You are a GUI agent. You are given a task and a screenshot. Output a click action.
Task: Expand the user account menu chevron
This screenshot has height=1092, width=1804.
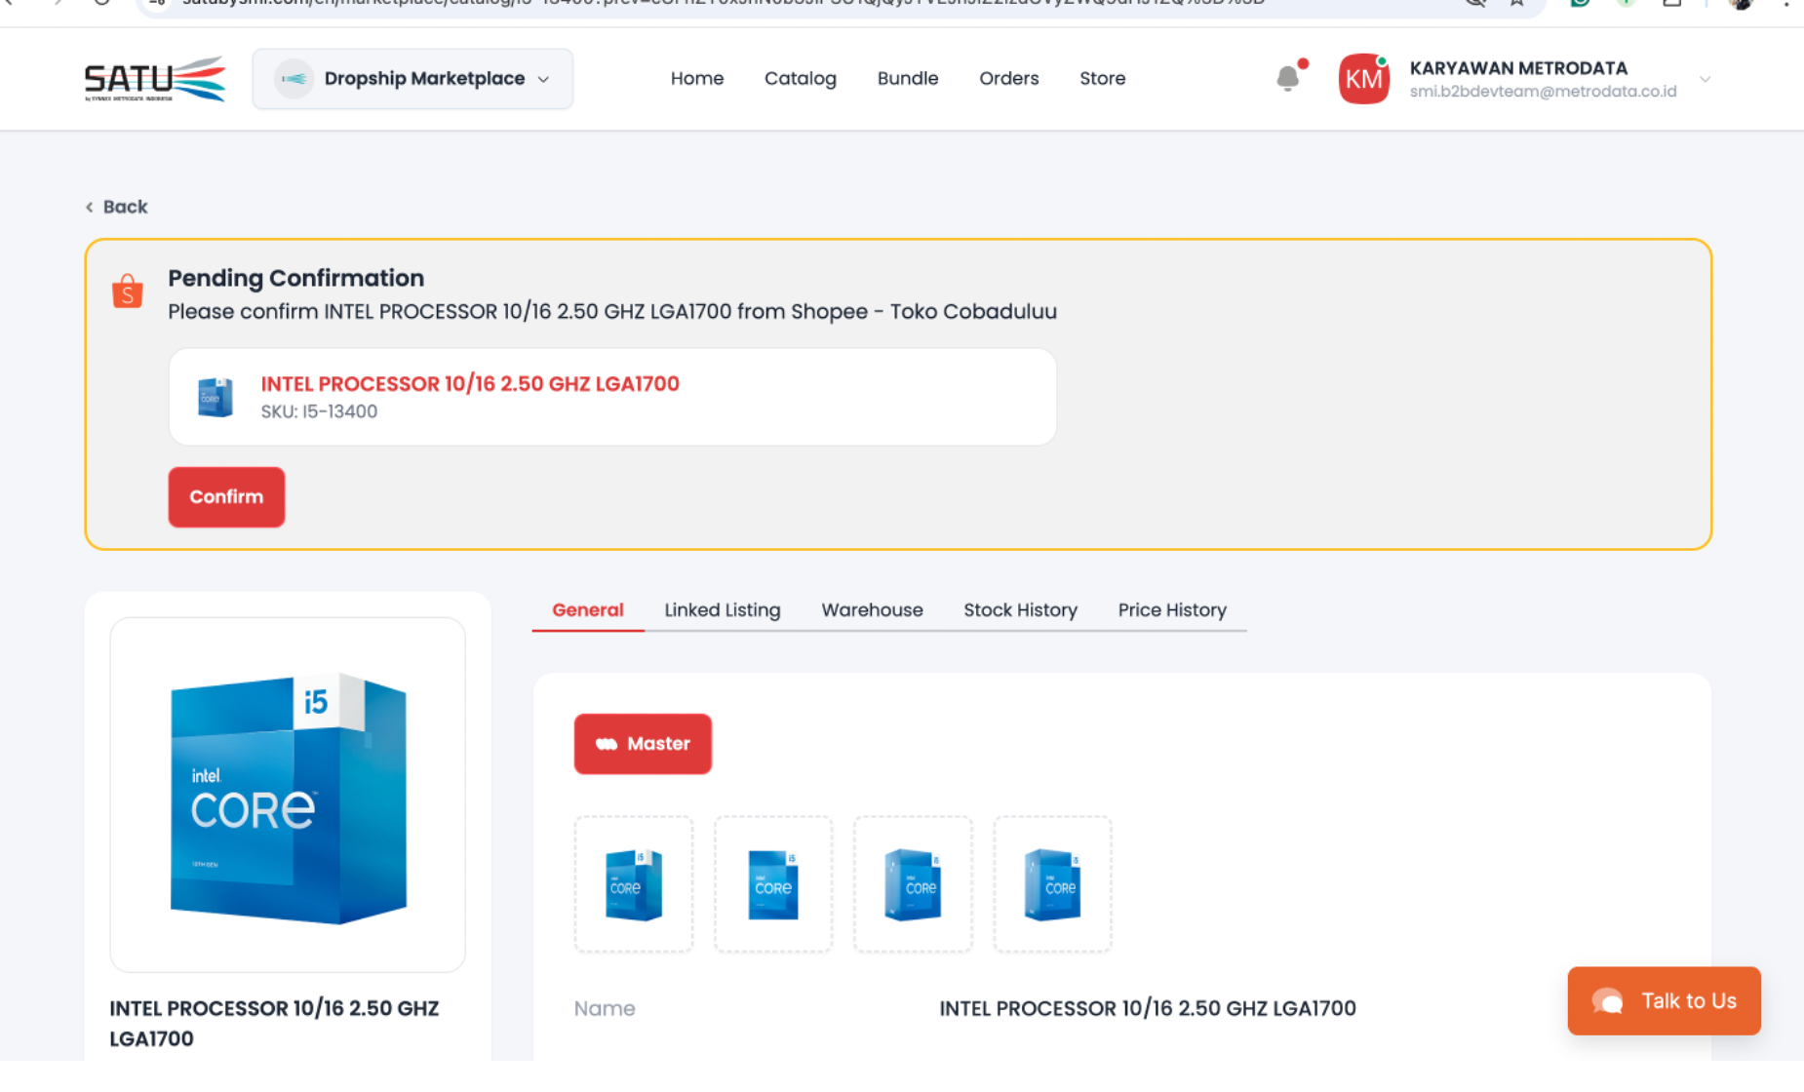click(1705, 79)
